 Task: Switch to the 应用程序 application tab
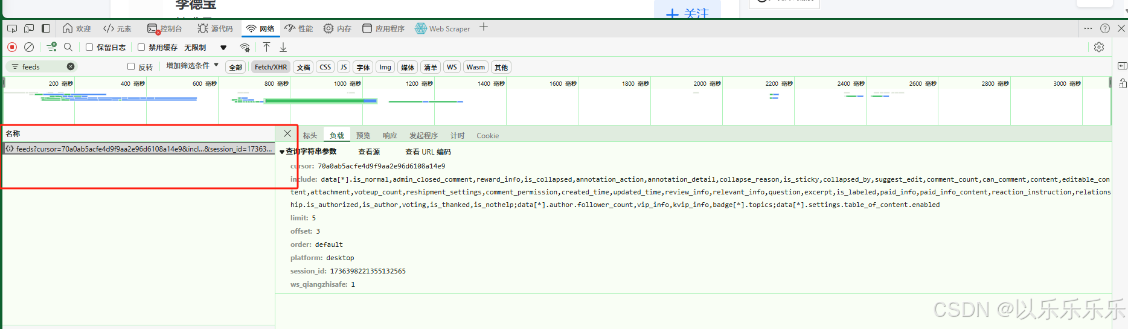coord(383,28)
